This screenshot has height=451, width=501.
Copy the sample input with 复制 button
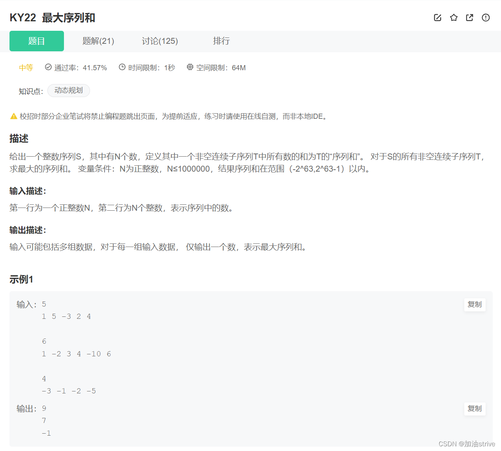coord(475,304)
